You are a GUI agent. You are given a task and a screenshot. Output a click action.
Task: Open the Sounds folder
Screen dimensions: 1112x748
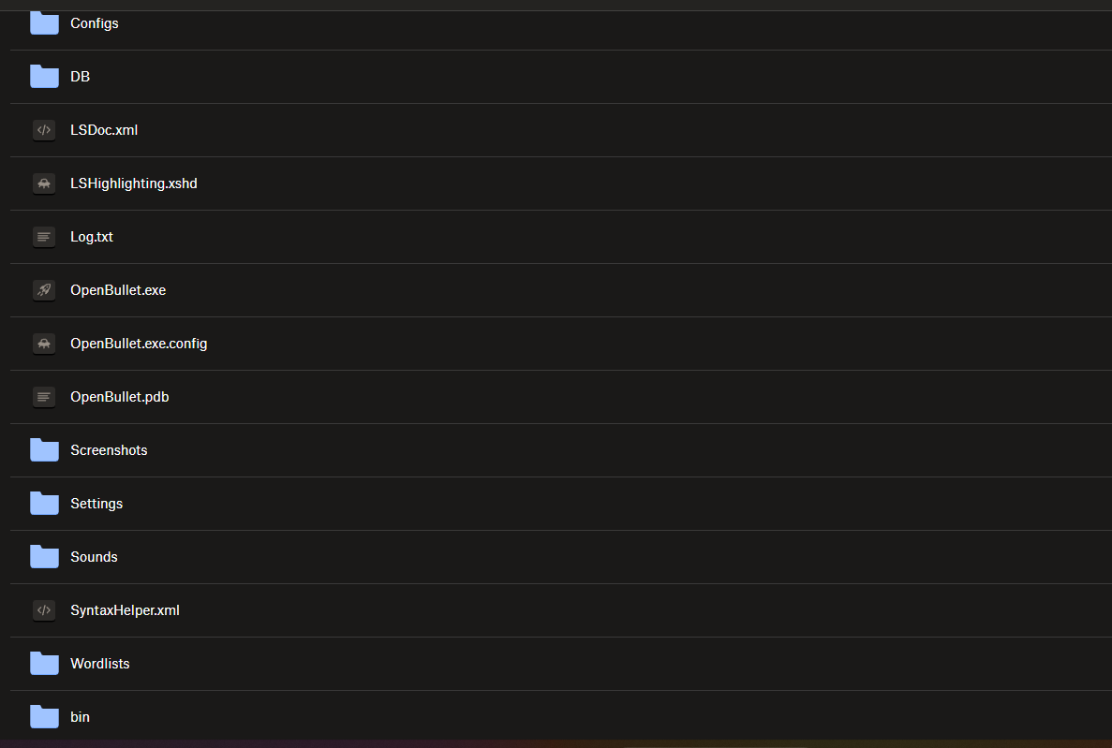tap(94, 557)
